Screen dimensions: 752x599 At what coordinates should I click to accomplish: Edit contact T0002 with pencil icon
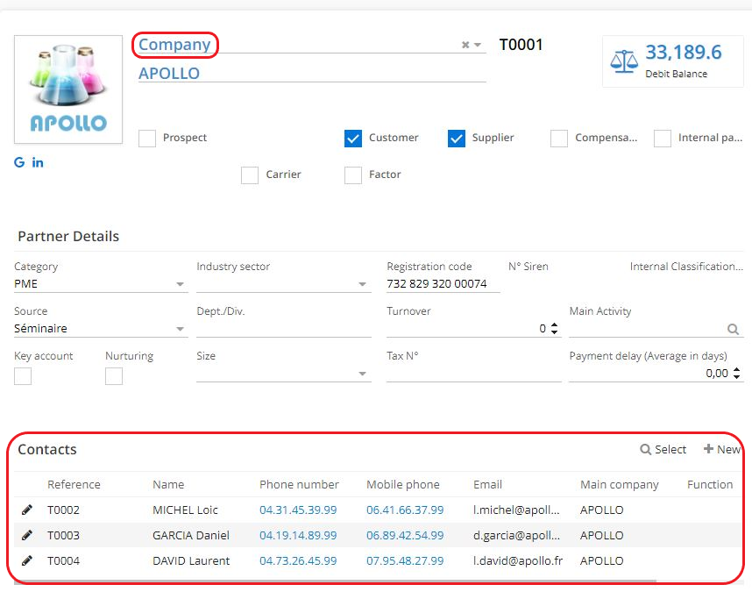pos(27,510)
